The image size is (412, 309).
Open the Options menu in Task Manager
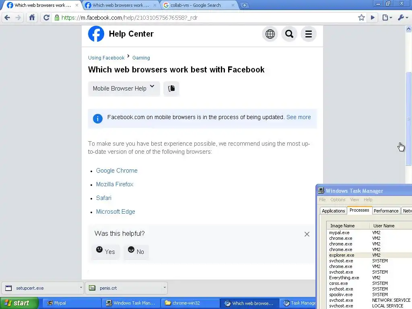pos(338,200)
